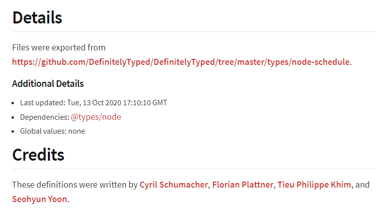The height and width of the screenshot is (224, 381).
Task: Click the "Dependencies:" label text
Action: click(x=45, y=117)
